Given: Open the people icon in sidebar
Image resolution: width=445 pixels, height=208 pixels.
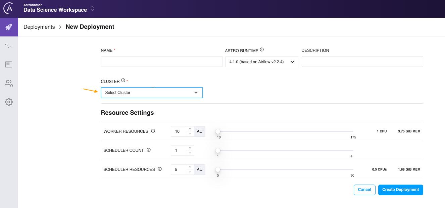Looking at the screenshot, I should click(9, 83).
